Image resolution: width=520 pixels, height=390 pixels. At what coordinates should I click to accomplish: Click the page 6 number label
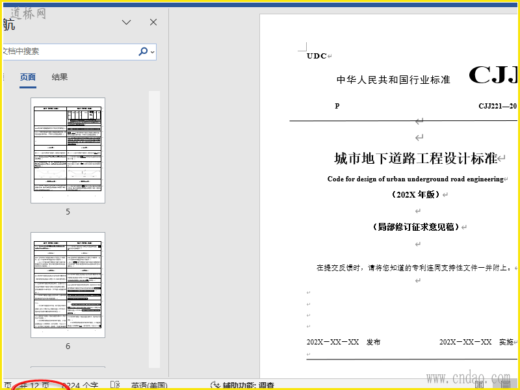coord(68,346)
